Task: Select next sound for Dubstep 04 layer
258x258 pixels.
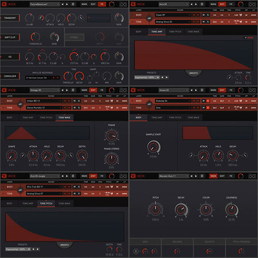Action: (198, 101)
